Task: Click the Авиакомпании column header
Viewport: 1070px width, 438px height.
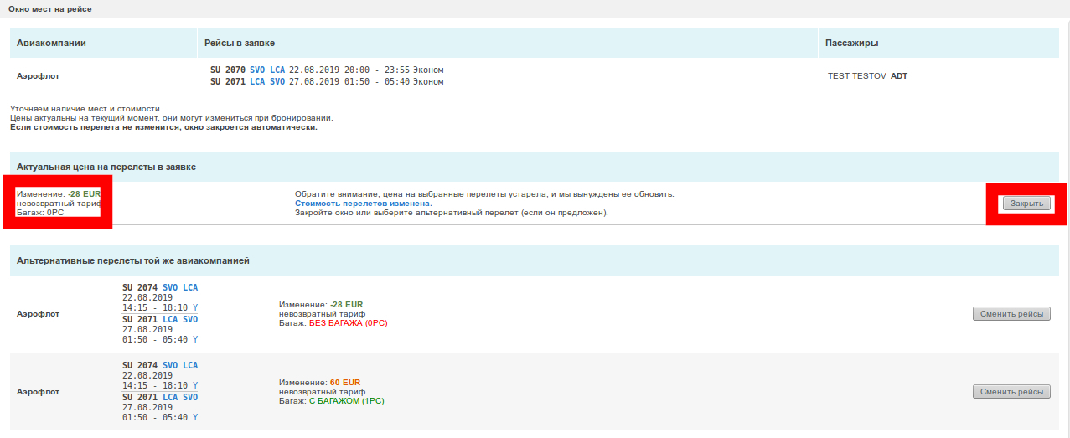Action: pos(52,43)
